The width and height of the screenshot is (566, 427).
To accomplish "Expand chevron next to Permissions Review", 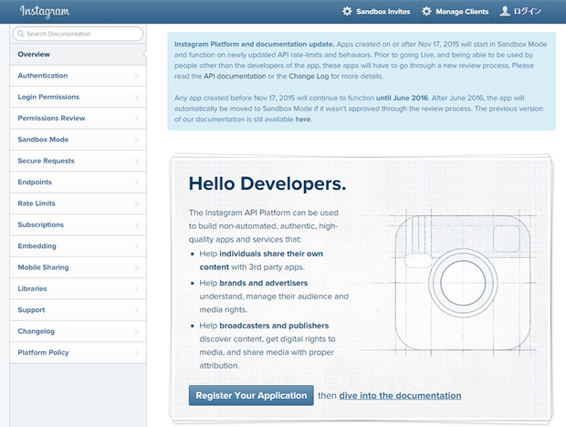I will (x=137, y=119).
